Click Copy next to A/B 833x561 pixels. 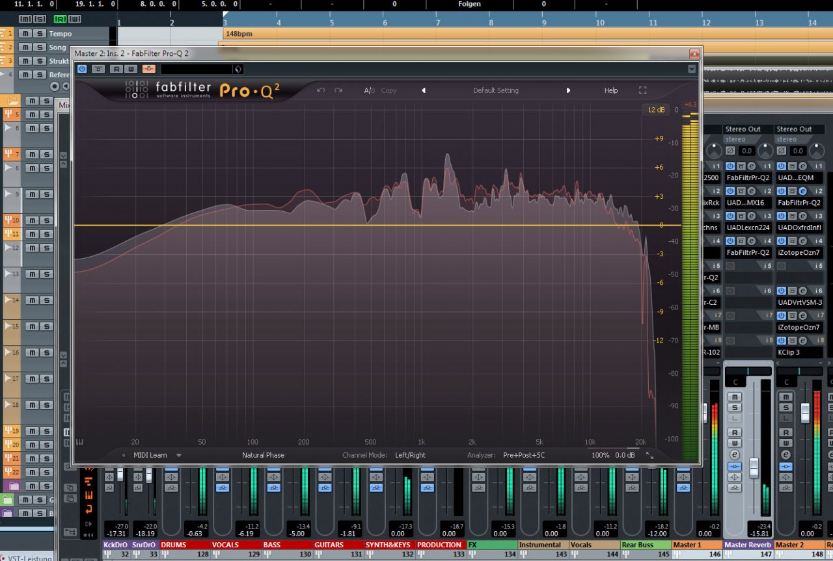click(x=389, y=90)
